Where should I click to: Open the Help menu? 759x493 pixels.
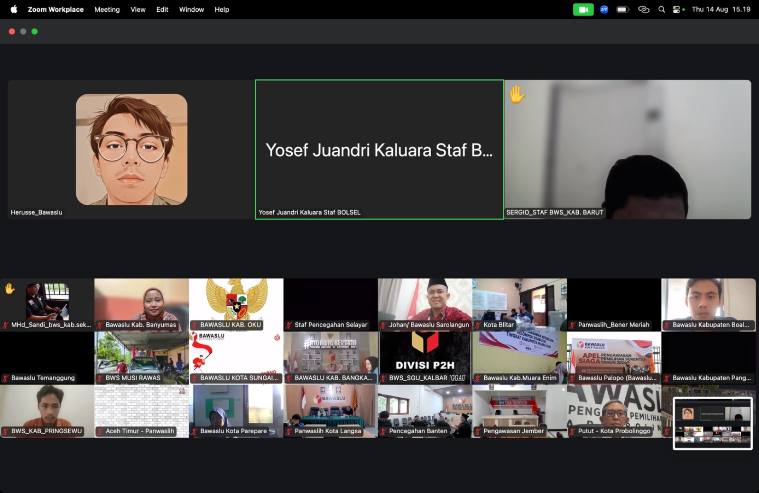click(x=222, y=9)
